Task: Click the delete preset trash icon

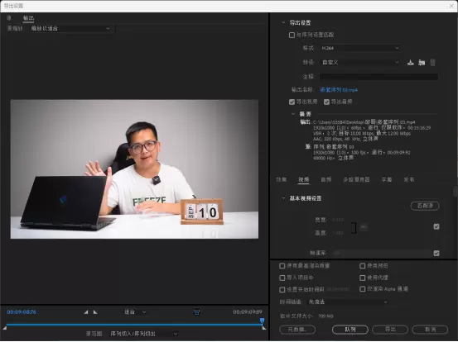Action: click(432, 62)
